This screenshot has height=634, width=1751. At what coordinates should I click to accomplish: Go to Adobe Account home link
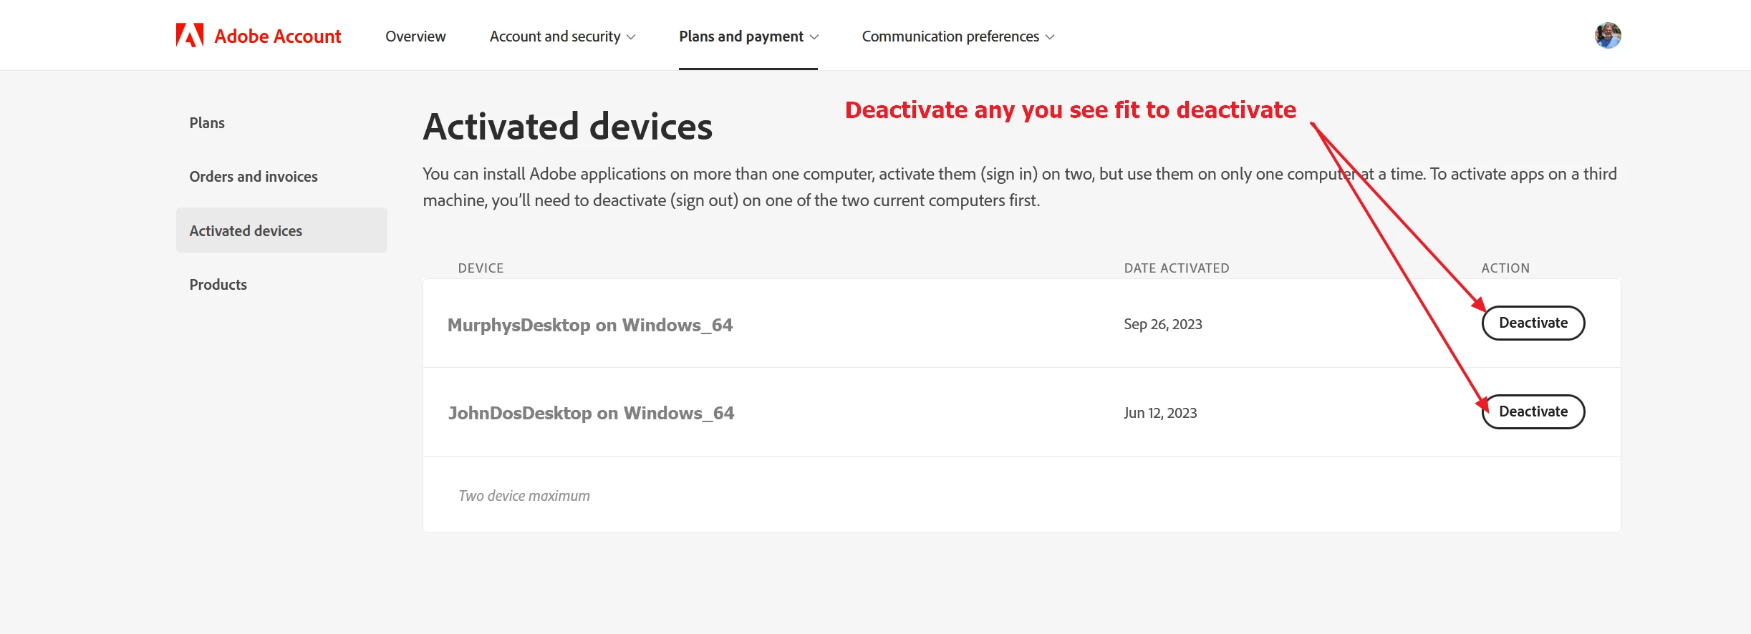tap(259, 36)
